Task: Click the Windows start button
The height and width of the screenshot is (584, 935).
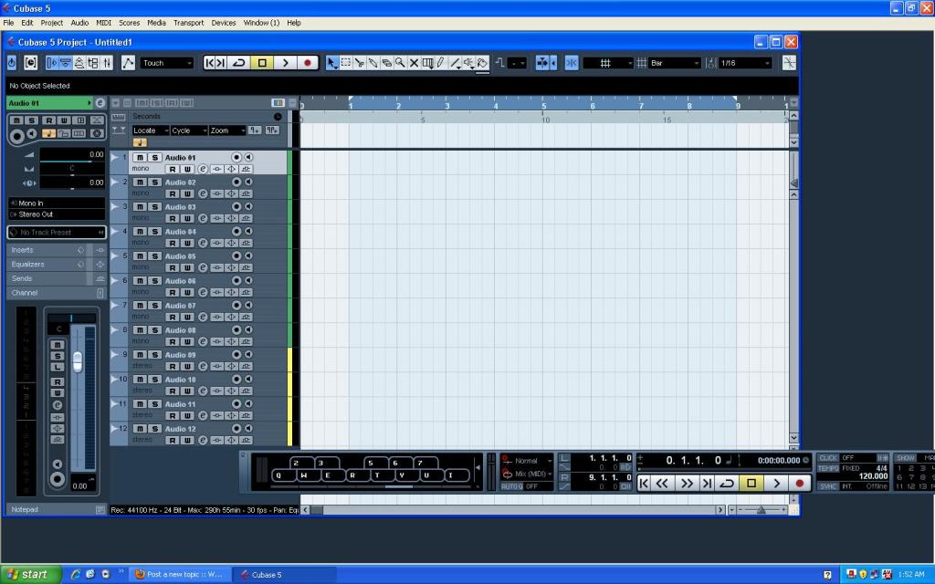Action: click(x=30, y=575)
